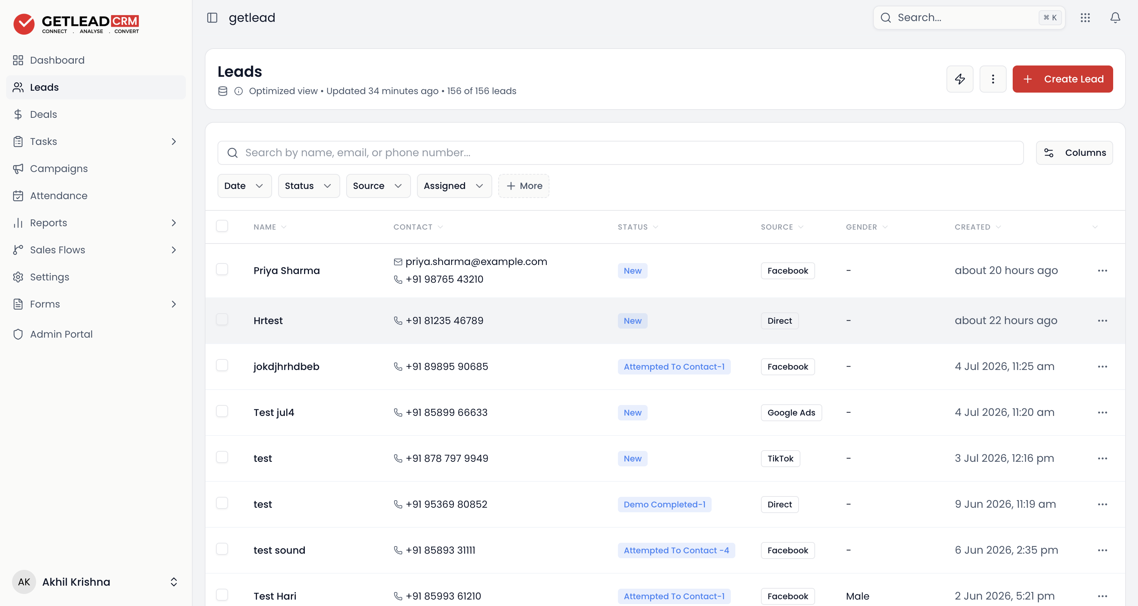
Task: Check the Hrtest row checkbox
Action: tap(222, 319)
